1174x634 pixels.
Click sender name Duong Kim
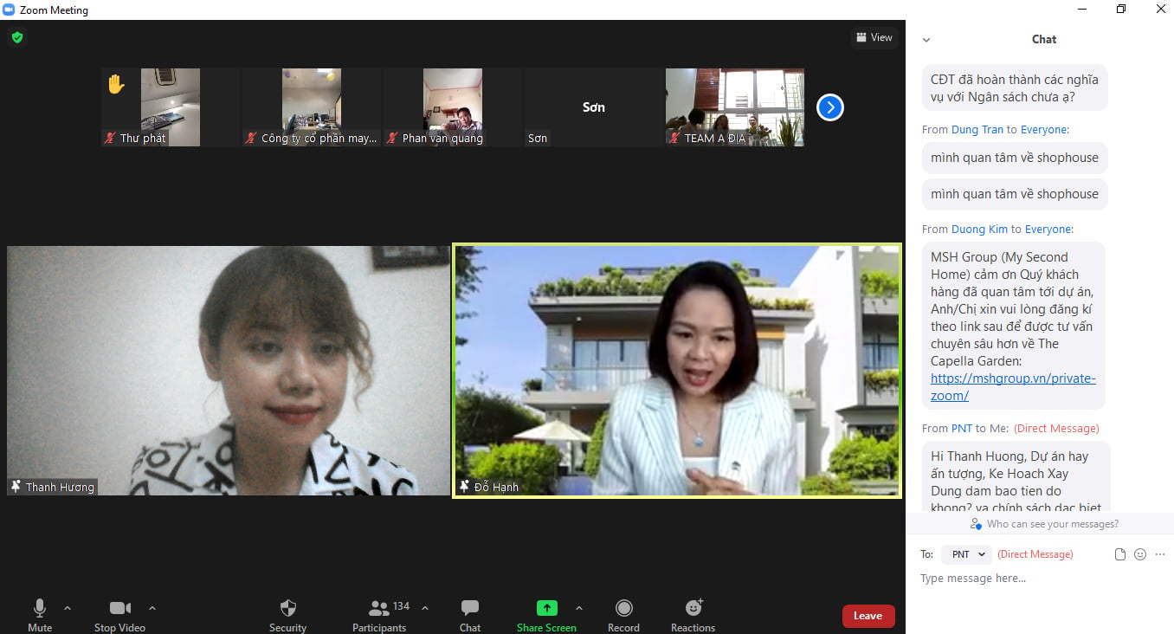(x=979, y=230)
